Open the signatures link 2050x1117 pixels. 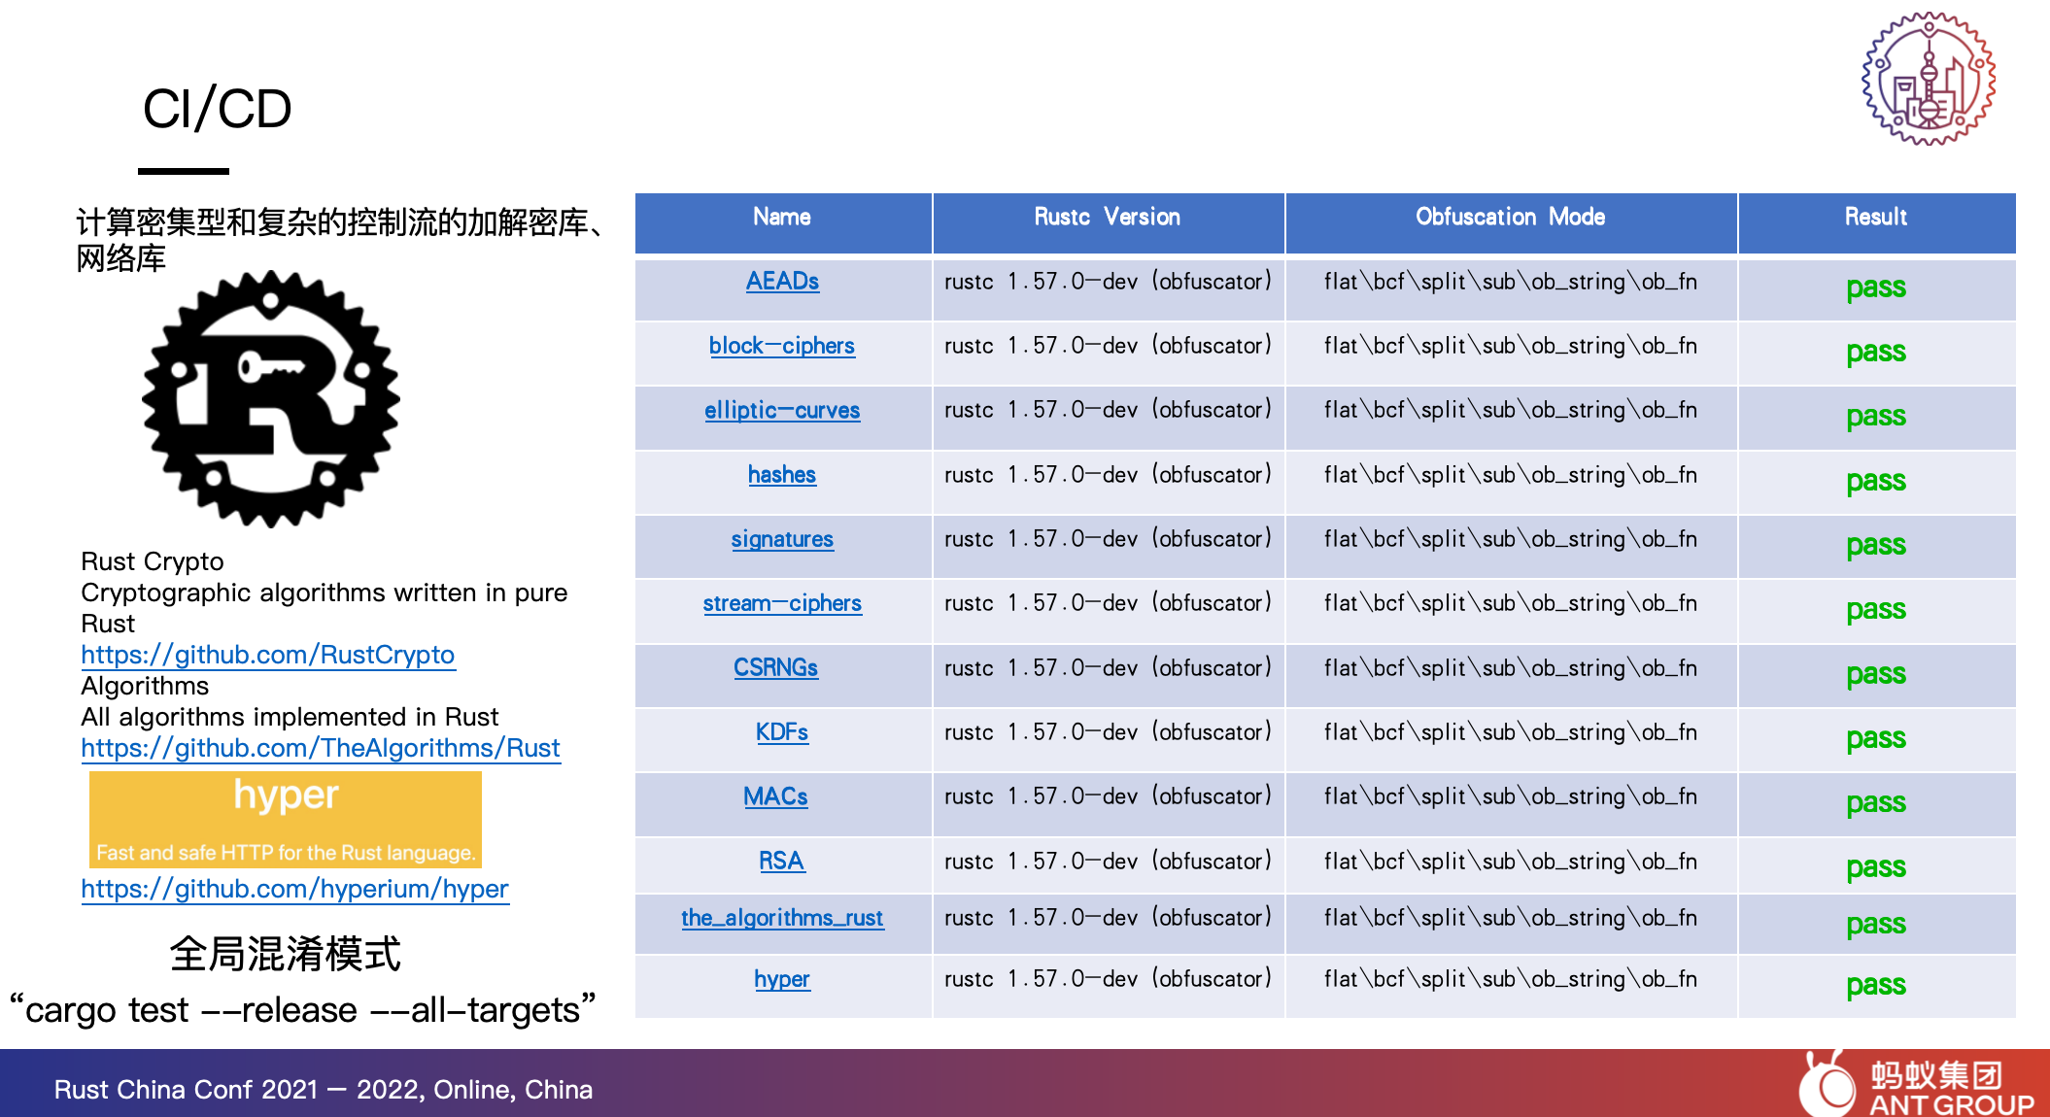[x=782, y=539]
